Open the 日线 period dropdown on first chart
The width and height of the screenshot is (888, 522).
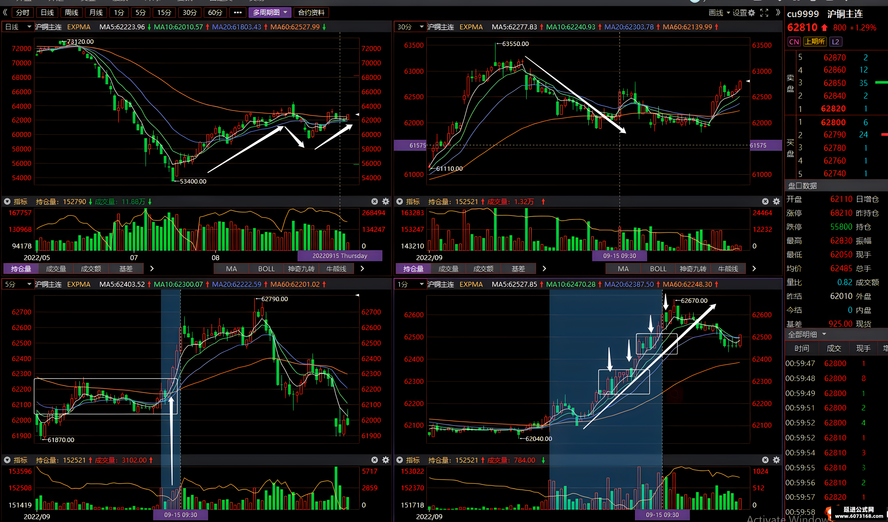(17, 27)
